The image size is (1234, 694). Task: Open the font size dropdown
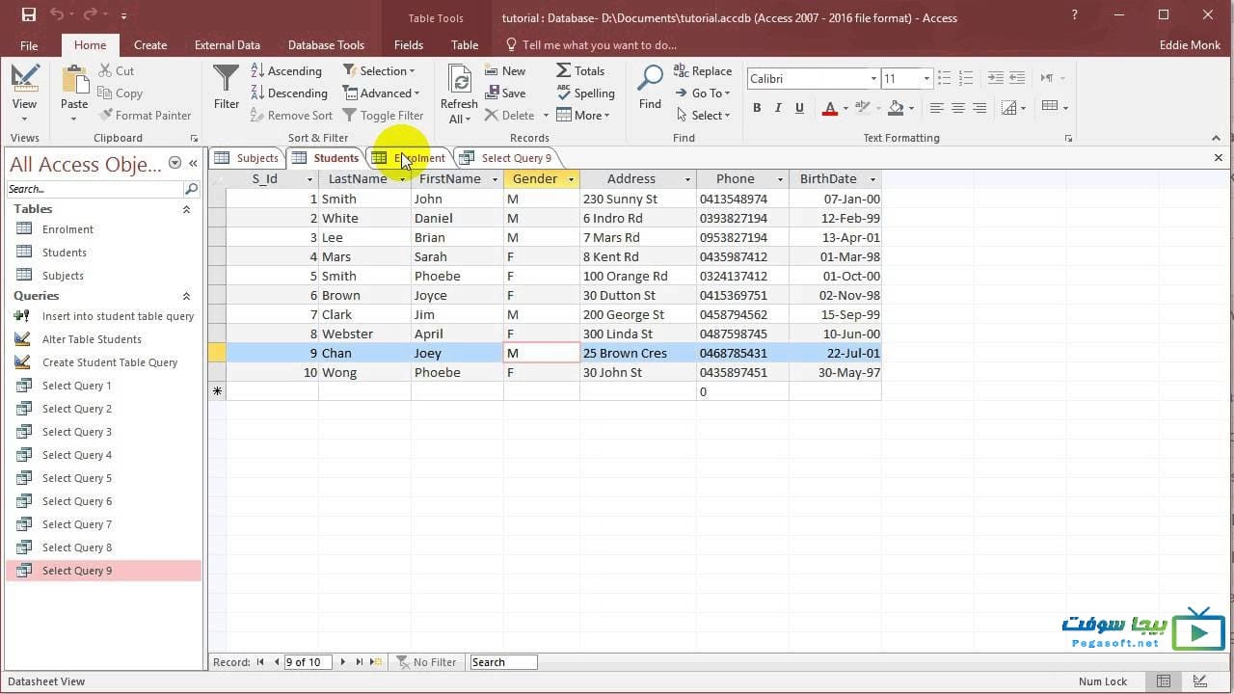[926, 79]
